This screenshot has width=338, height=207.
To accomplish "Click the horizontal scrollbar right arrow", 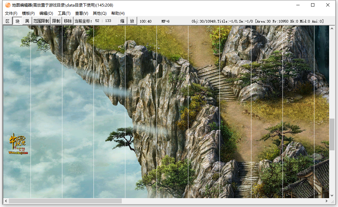I will tap(327, 201).
